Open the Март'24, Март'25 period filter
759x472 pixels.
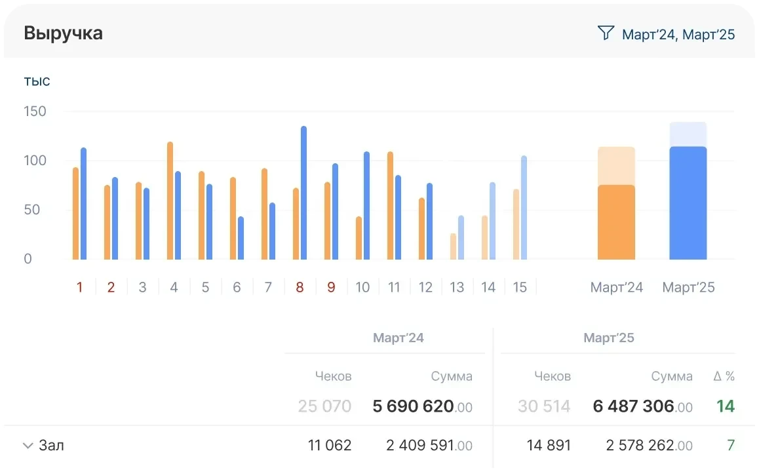point(678,34)
